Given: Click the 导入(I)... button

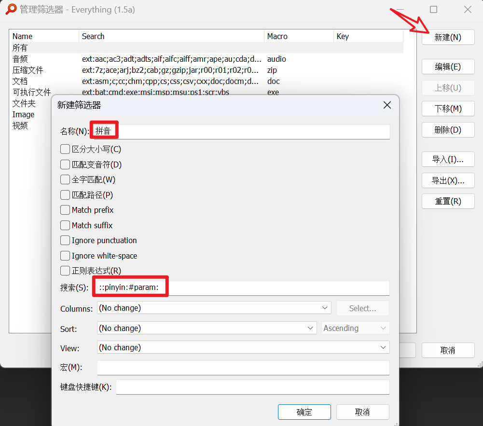Looking at the screenshot, I should [448, 159].
